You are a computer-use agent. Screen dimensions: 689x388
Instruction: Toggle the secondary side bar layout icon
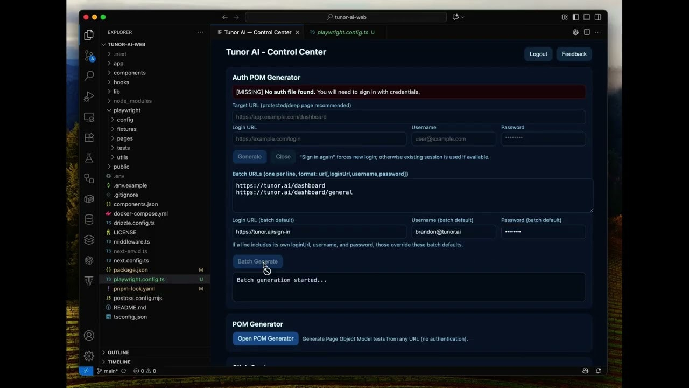(597, 17)
